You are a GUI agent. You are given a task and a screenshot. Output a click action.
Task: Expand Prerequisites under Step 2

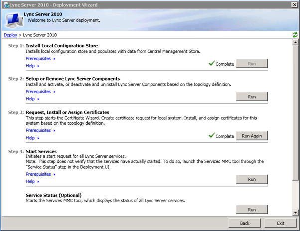[40, 92]
